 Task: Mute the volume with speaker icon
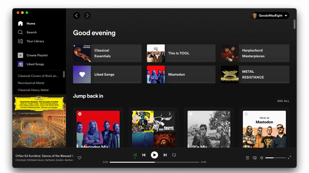click(262, 158)
